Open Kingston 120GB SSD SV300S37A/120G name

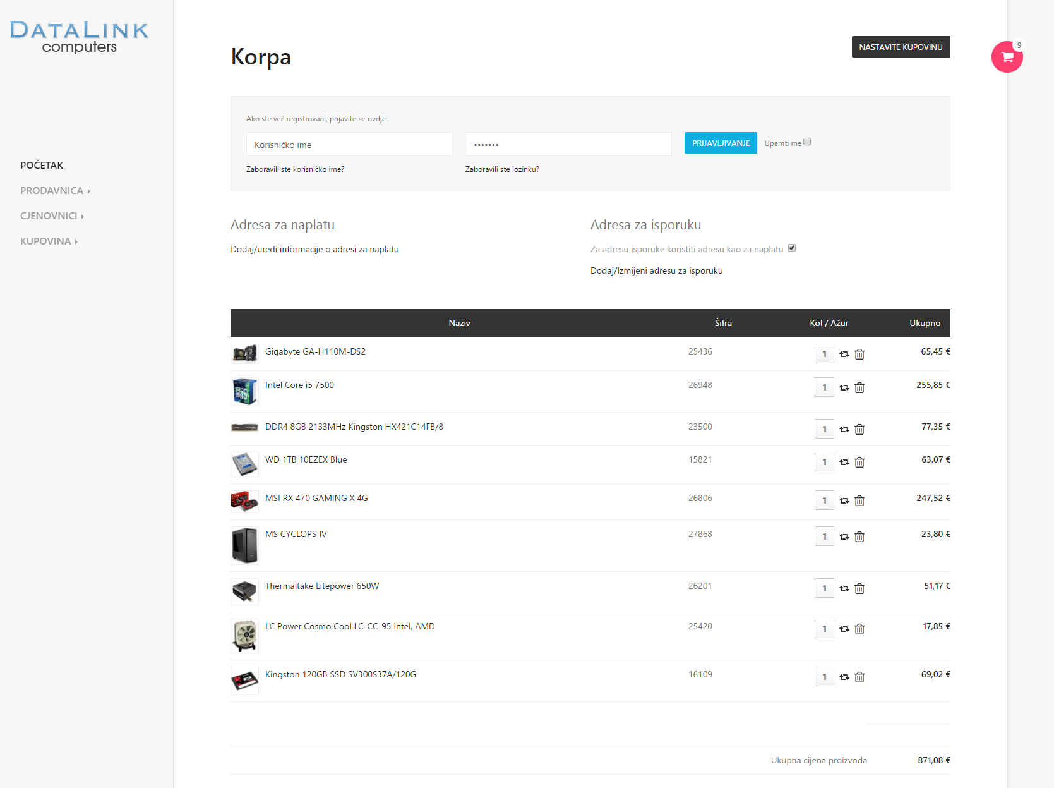[340, 675]
